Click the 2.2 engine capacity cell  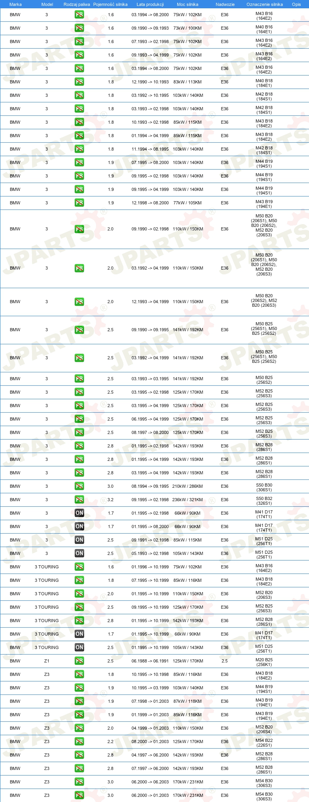click(x=111, y=742)
